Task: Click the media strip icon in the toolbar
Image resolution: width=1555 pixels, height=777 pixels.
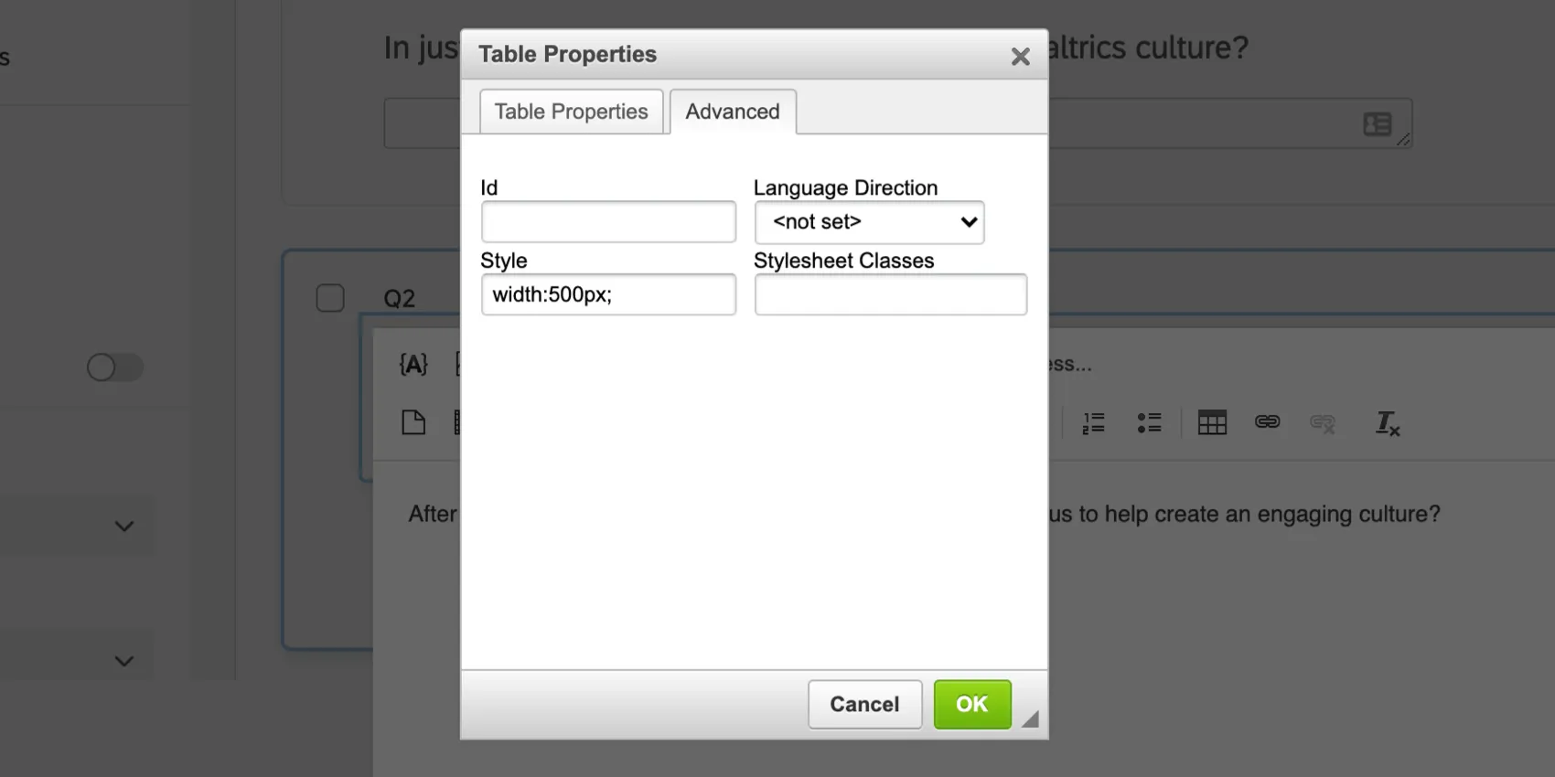Action: [x=459, y=421]
